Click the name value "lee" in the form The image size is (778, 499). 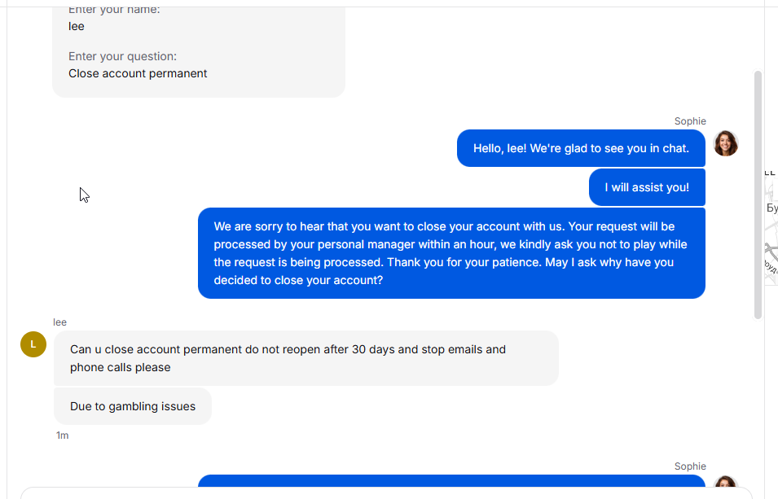pyautogui.click(x=77, y=26)
